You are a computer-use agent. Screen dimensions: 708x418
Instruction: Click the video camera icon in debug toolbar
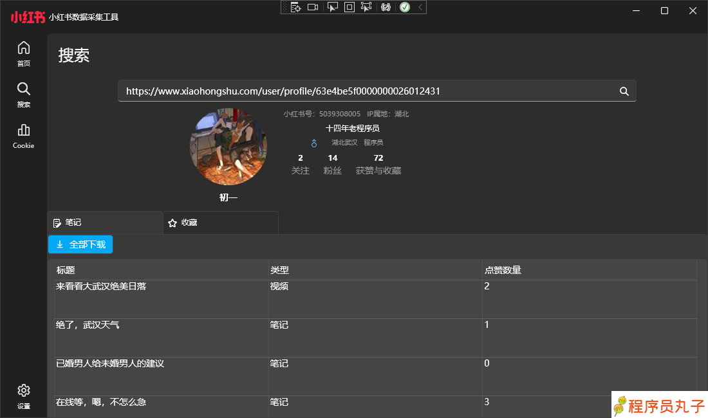tap(313, 7)
